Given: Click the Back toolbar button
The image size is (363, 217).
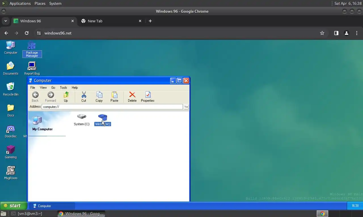Looking at the screenshot, I should (x=35, y=97).
